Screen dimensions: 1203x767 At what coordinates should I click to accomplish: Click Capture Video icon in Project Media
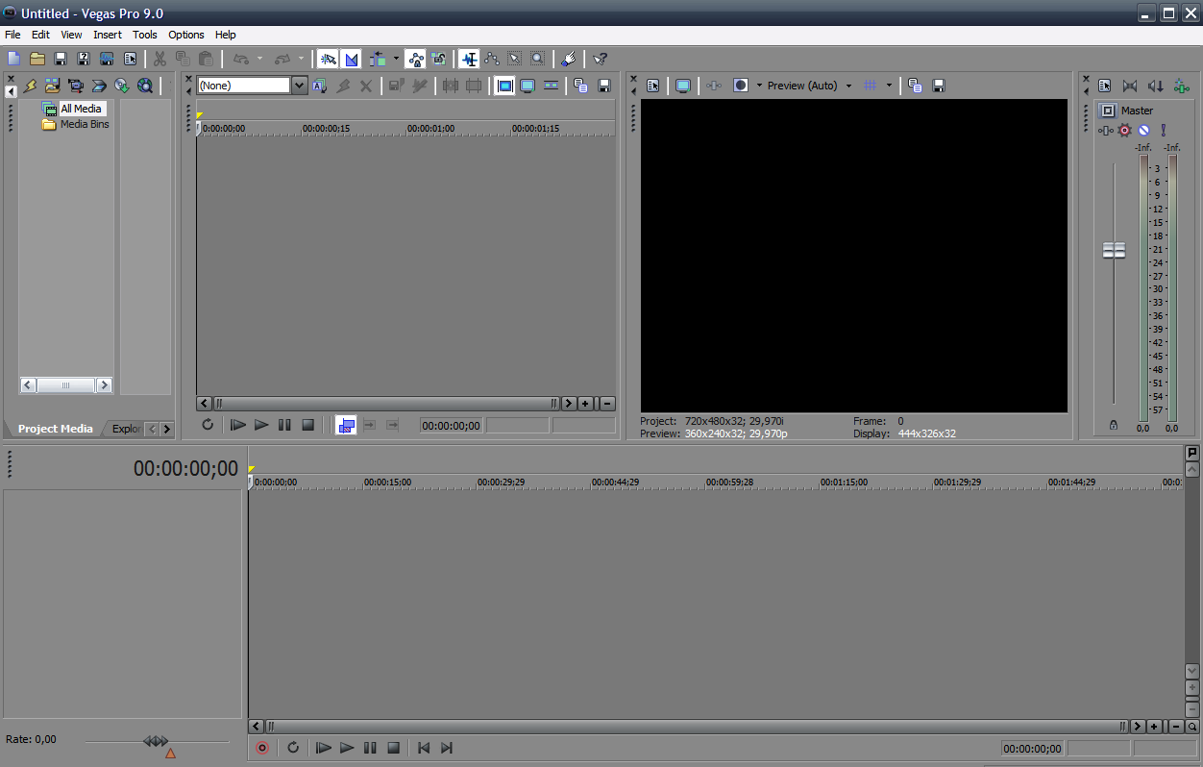(x=76, y=86)
